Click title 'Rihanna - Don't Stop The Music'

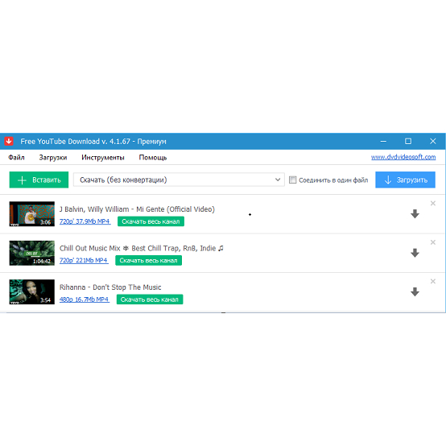[110, 287]
